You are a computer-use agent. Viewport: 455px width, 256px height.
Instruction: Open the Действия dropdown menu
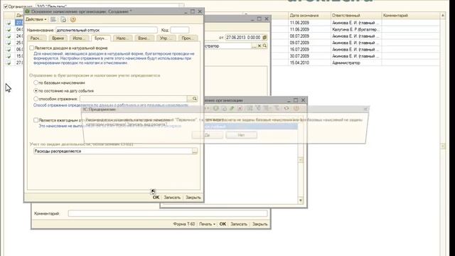(x=36, y=19)
